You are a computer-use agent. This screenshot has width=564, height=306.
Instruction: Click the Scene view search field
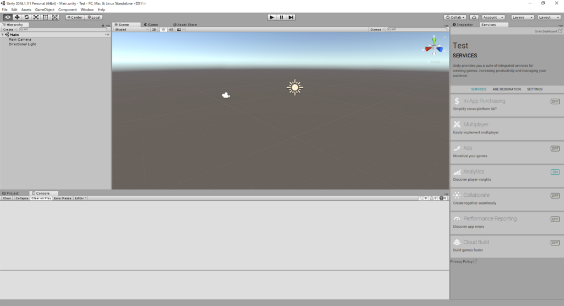pyautogui.click(x=416, y=30)
